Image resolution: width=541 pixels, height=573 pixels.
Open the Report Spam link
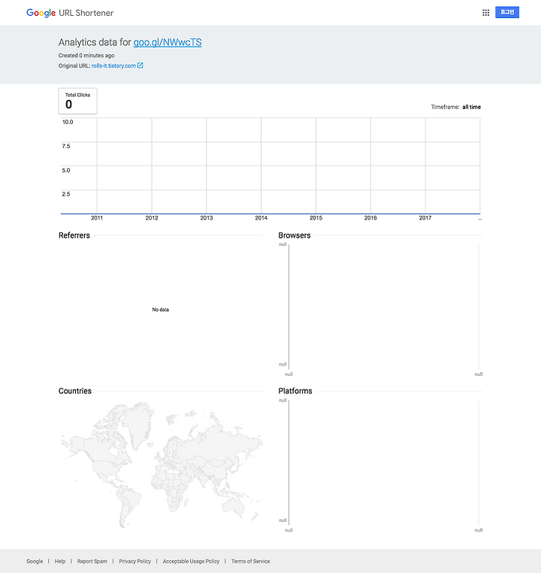[x=92, y=561]
